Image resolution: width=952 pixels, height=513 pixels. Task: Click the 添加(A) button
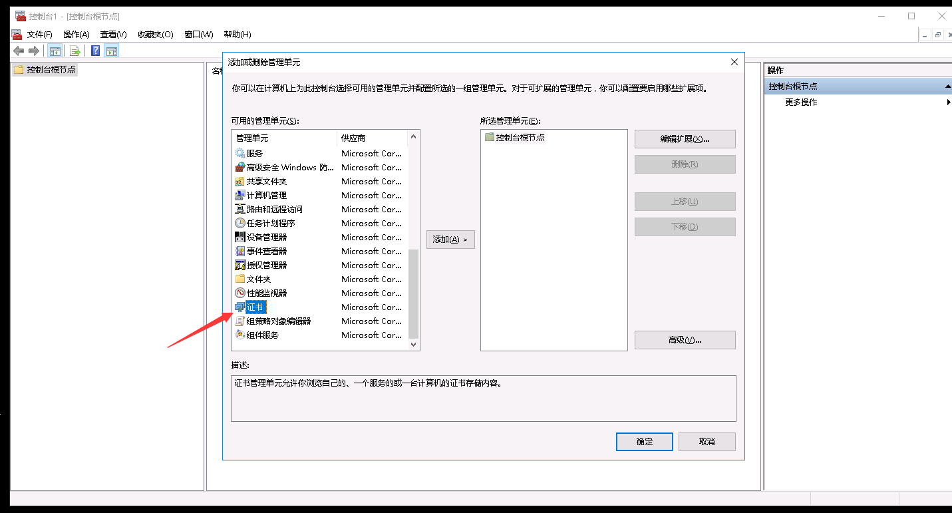[x=450, y=240]
